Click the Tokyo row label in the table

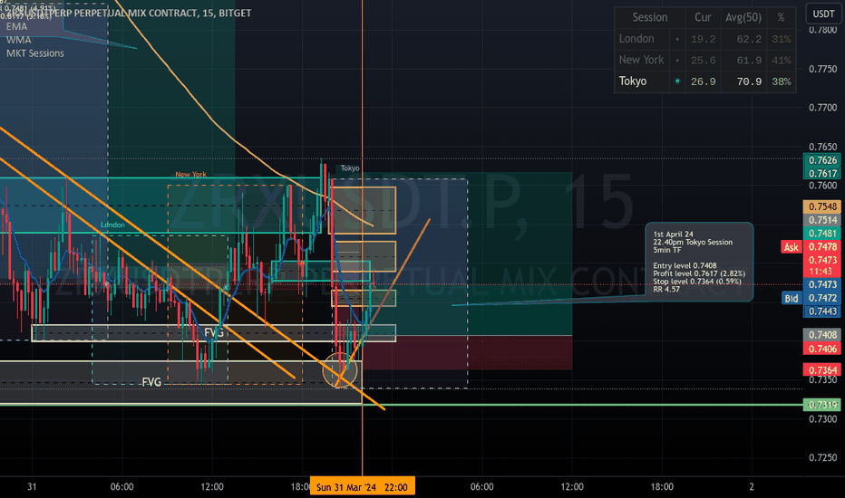click(x=633, y=81)
